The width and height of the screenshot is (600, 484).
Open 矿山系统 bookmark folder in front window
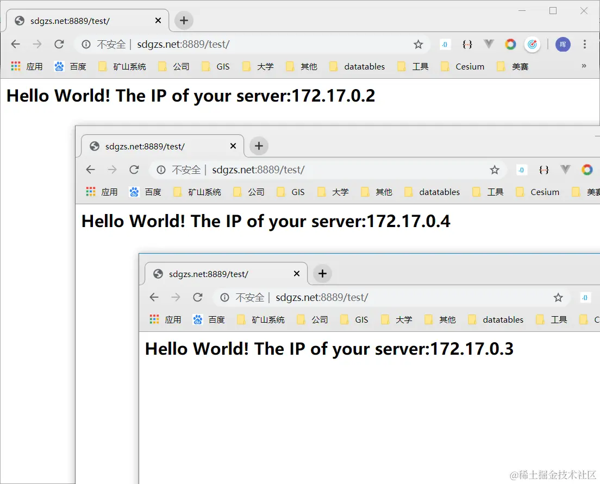[x=260, y=319]
